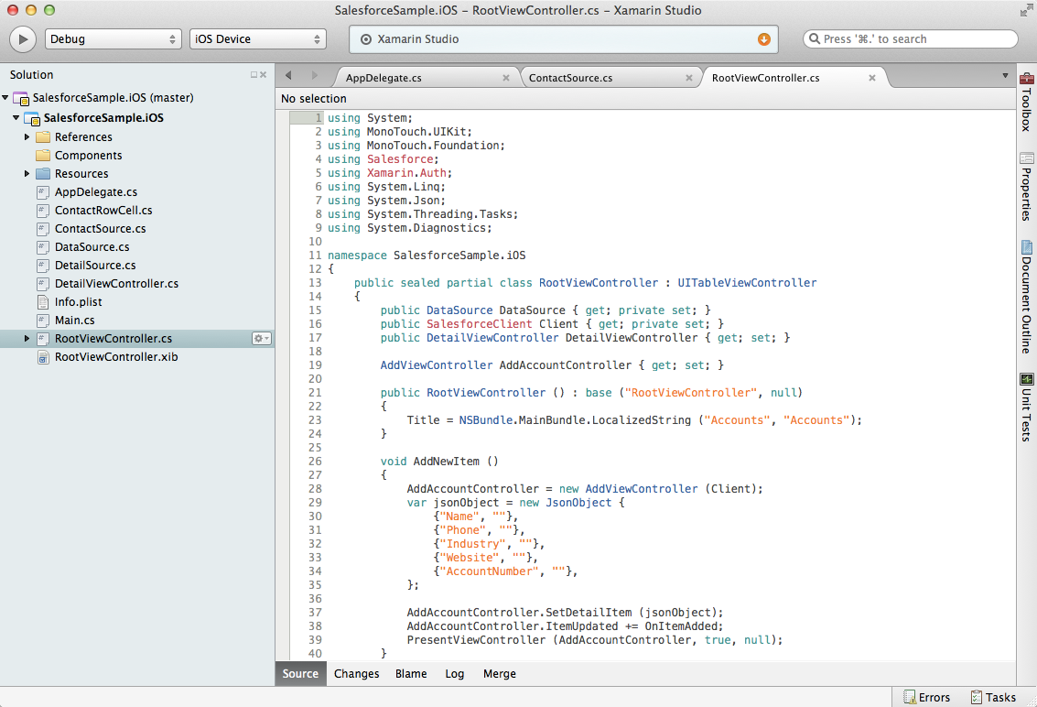The image size is (1037, 707).
Task: Switch to AppDelegate.cs tab
Action: pyautogui.click(x=383, y=78)
